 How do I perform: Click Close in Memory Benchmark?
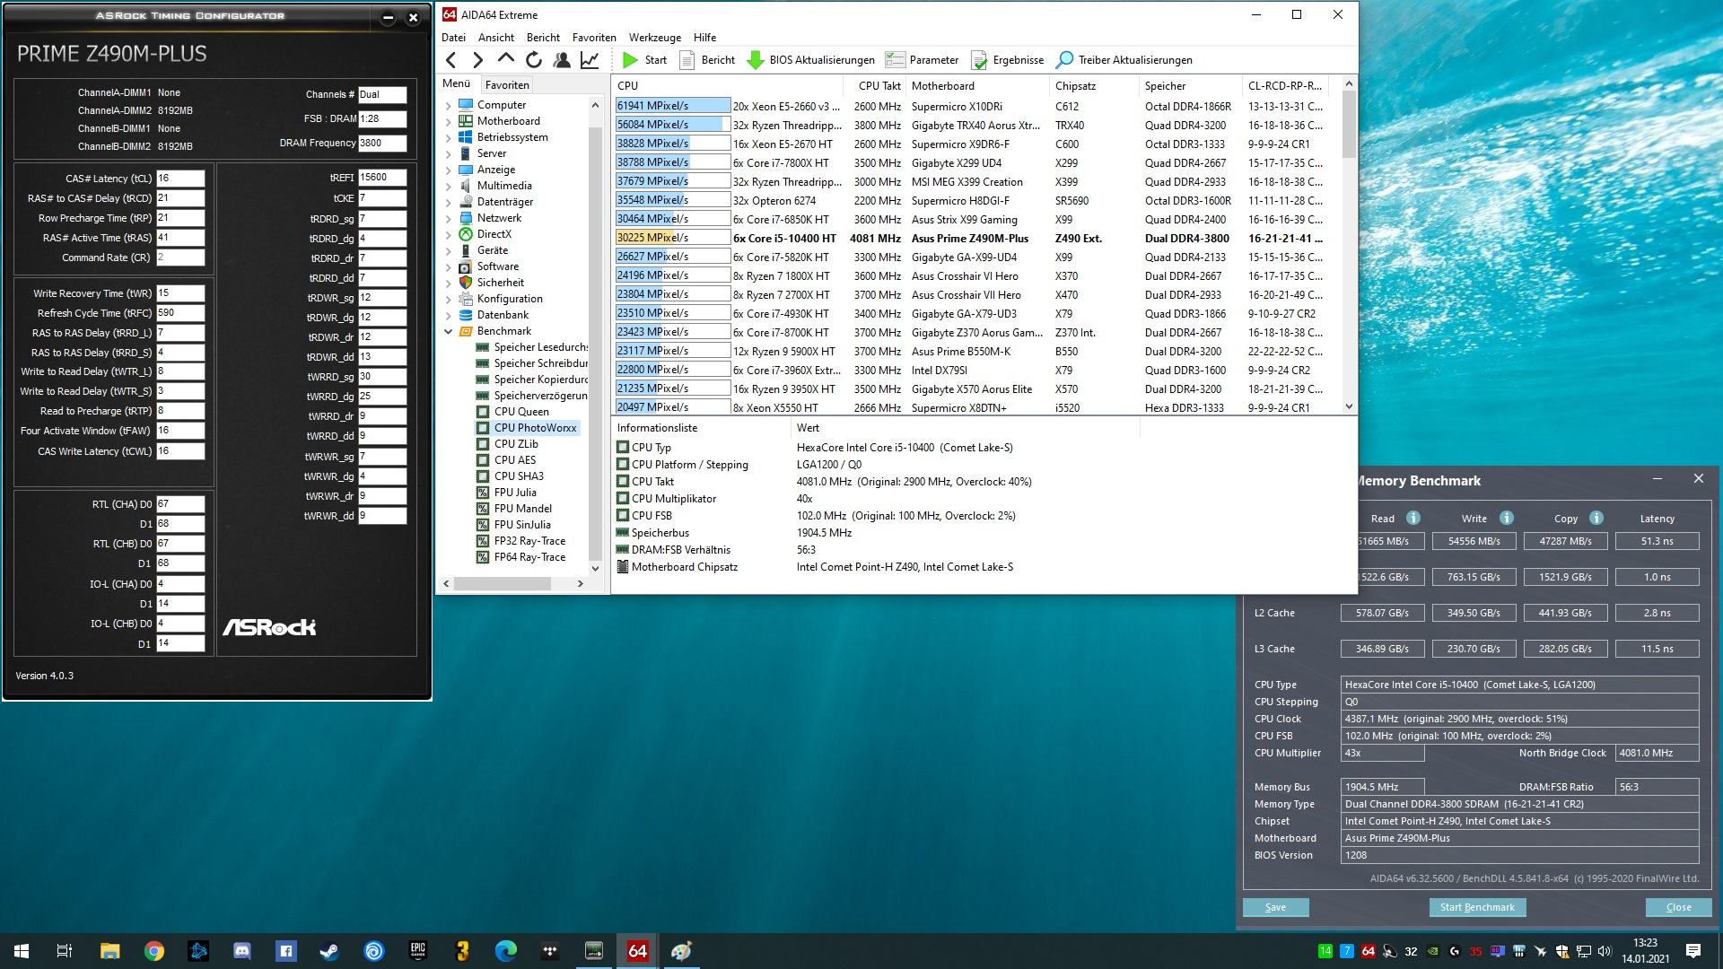click(x=1678, y=907)
